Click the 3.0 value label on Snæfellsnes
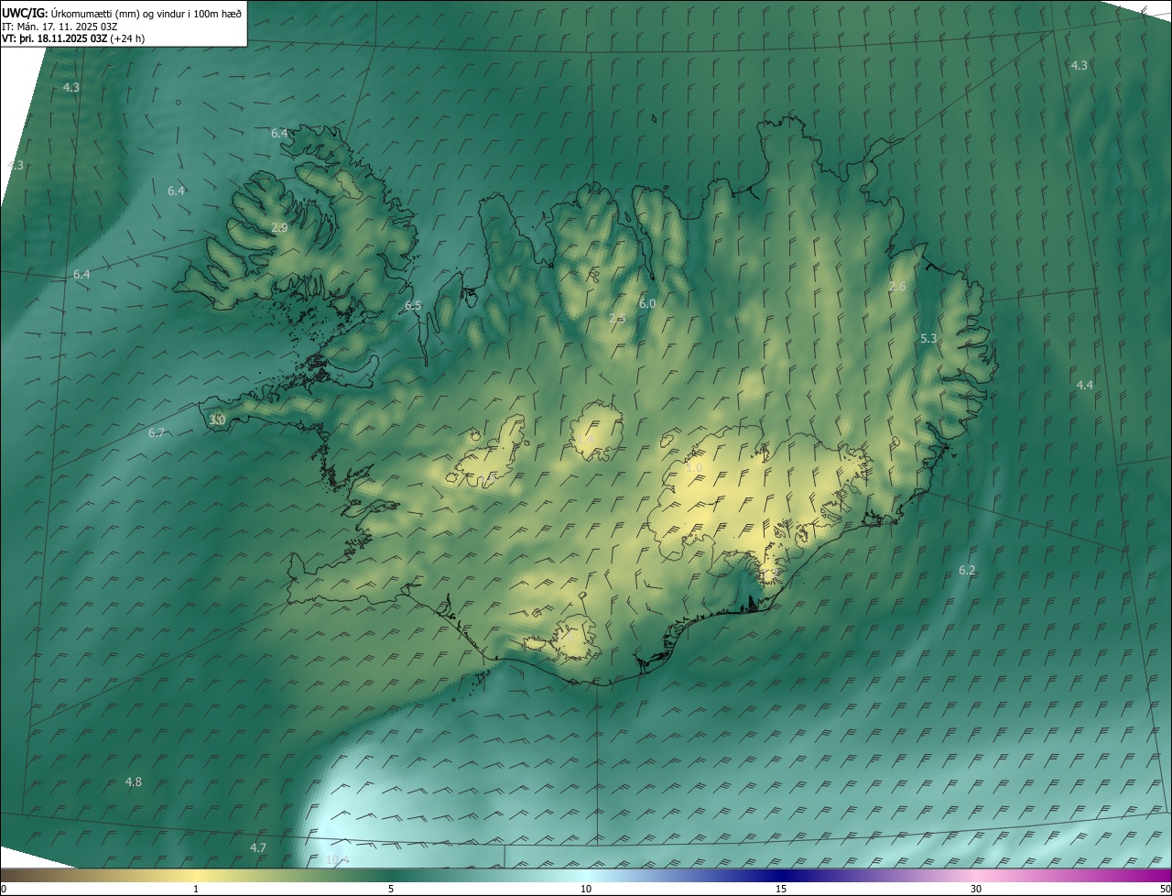1172x896 pixels. [217, 420]
